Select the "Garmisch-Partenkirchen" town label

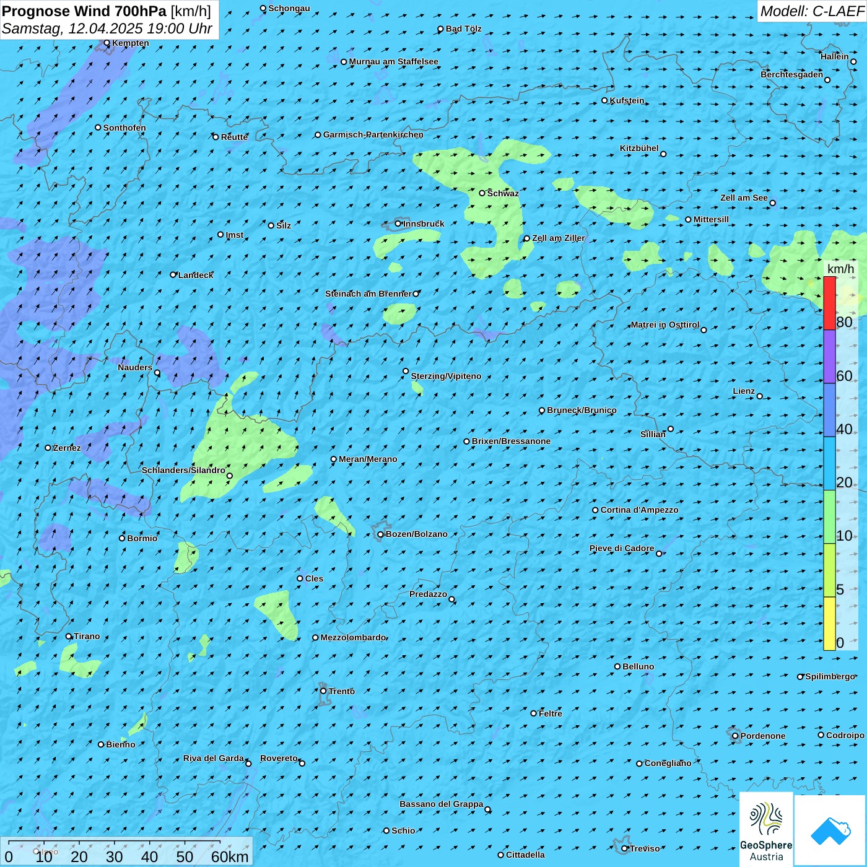pyautogui.click(x=373, y=134)
